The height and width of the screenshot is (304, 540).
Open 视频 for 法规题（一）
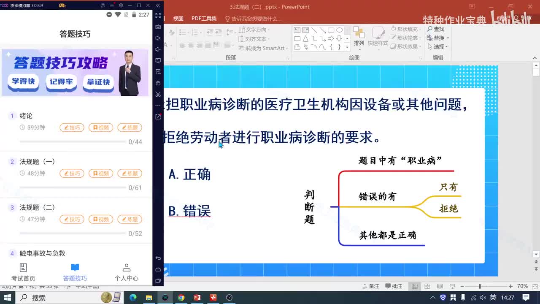click(101, 174)
